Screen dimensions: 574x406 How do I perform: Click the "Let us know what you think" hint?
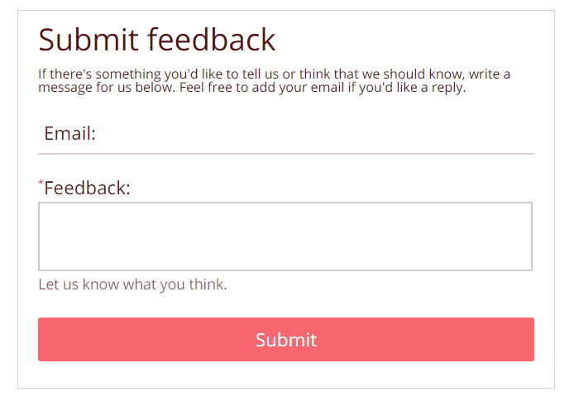tap(132, 285)
